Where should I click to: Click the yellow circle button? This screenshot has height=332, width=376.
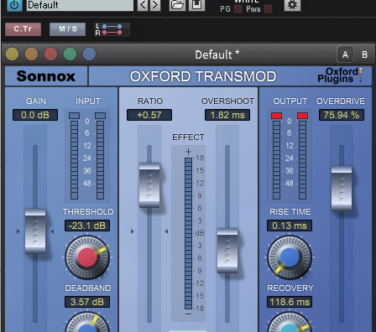click(x=12, y=54)
